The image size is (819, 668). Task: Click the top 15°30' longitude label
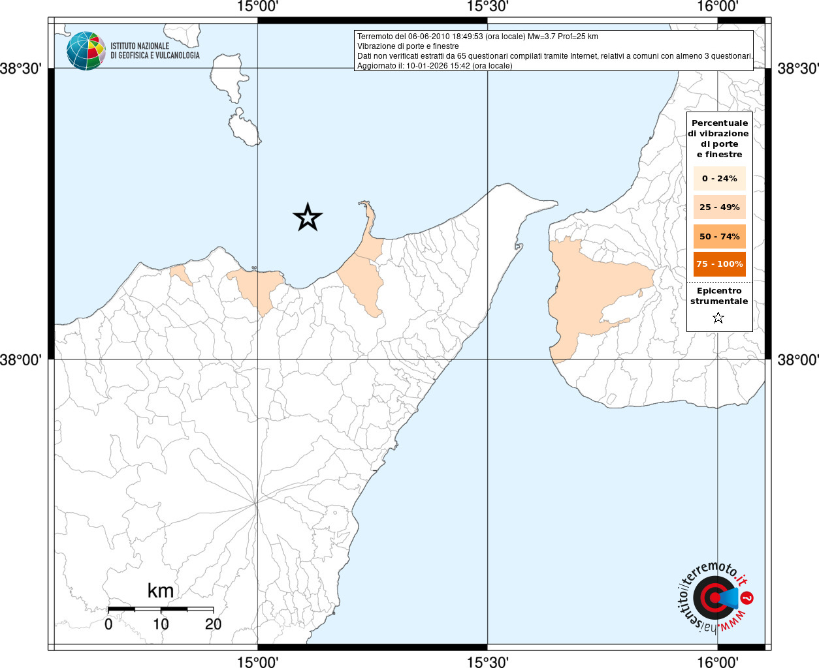[488, 7]
